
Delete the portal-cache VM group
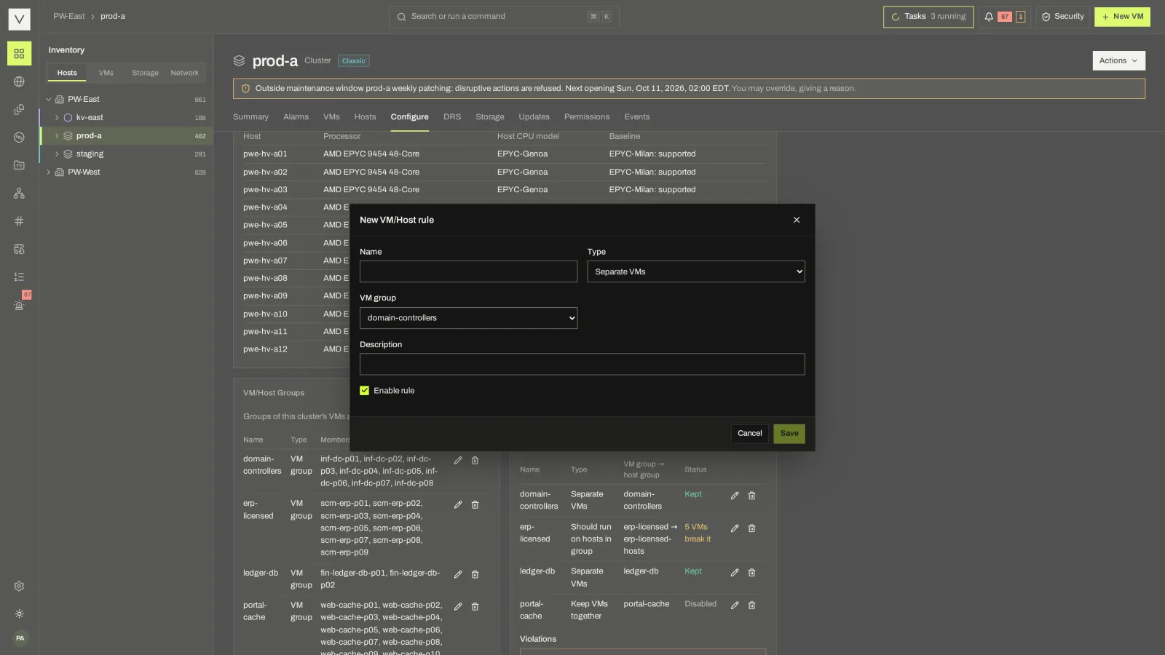tap(475, 607)
